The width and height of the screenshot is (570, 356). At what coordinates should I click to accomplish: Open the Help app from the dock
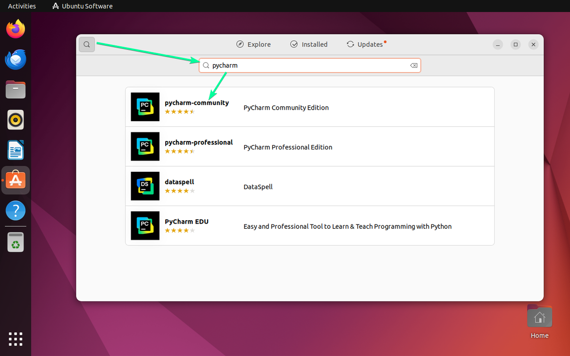pyautogui.click(x=15, y=210)
